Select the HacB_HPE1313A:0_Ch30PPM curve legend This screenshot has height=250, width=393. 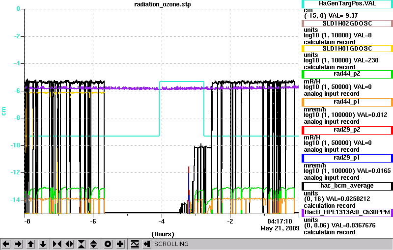(347, 213)
